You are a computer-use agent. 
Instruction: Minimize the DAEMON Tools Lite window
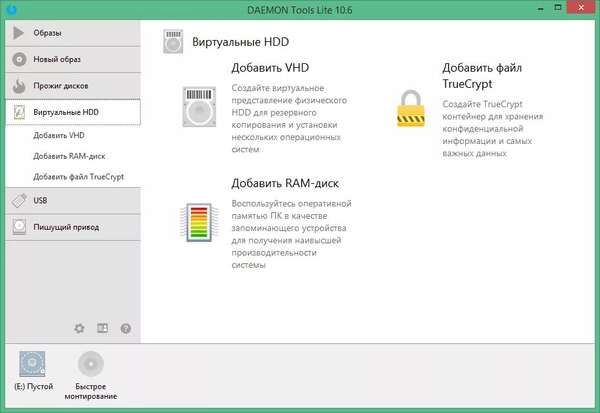(x=541, y=8)
